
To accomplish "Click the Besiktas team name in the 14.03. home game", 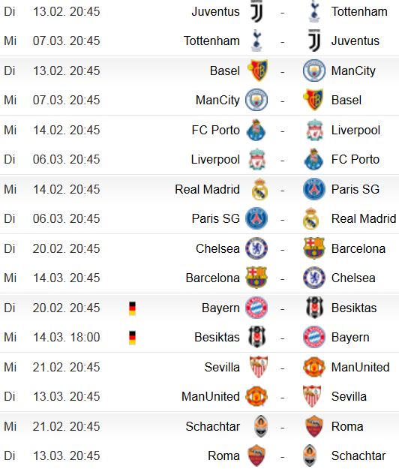I will 217,338.
